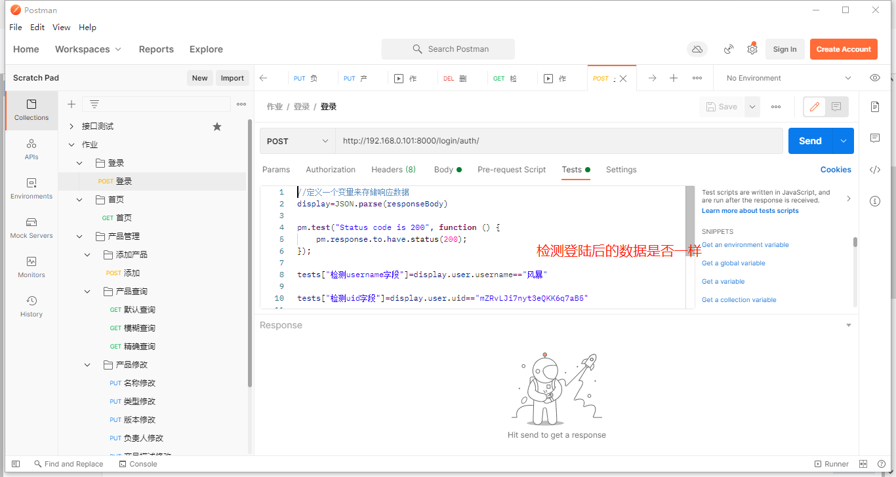The image size is (896, 477).
Task: Switch to comment mode next to the pencil
Action: click(x=836, y=107)
